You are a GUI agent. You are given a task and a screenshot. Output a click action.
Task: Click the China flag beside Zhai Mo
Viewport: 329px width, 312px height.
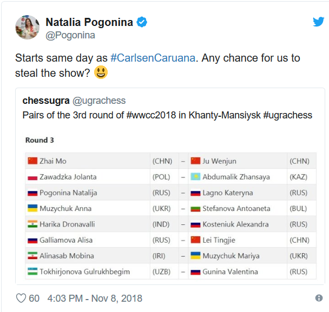click(32, 161)
